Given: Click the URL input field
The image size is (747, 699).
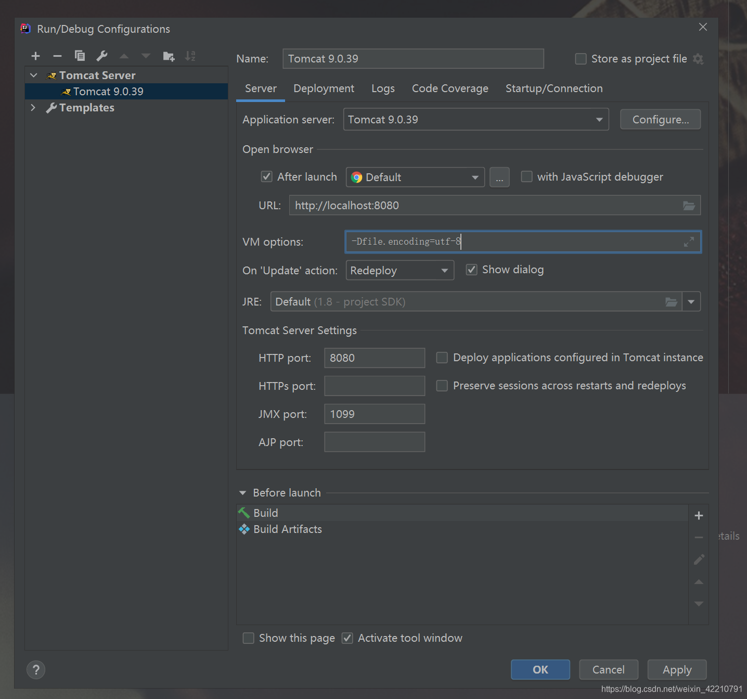Looking at the screenshot, I should pos(495,206).
